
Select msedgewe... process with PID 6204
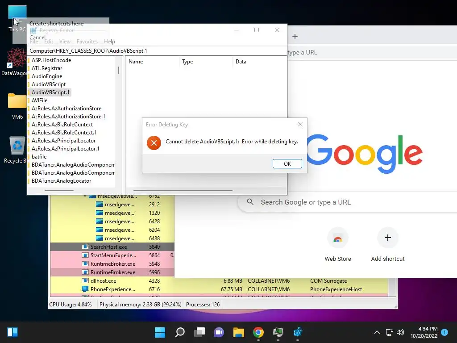pos(112,230)
